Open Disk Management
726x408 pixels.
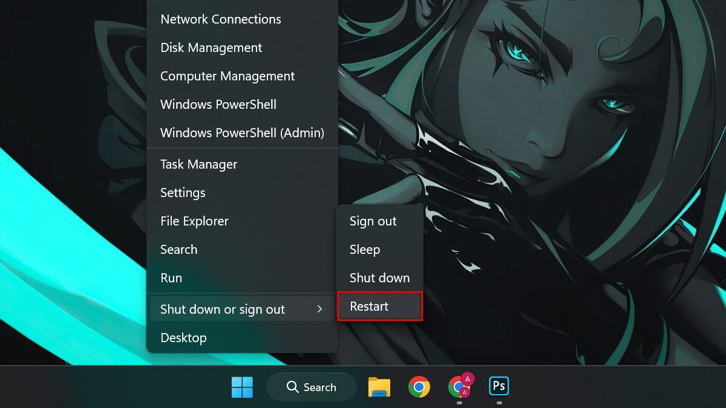coord(242,48)
